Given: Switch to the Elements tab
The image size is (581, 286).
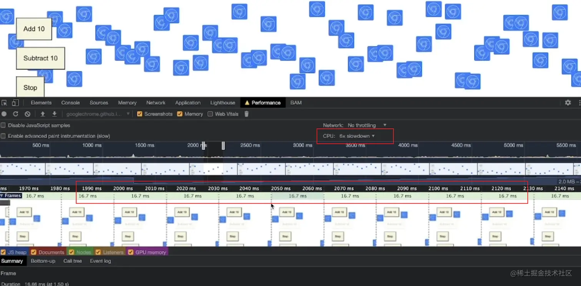Looking at the screenshot, I should (x=41, y=103).
